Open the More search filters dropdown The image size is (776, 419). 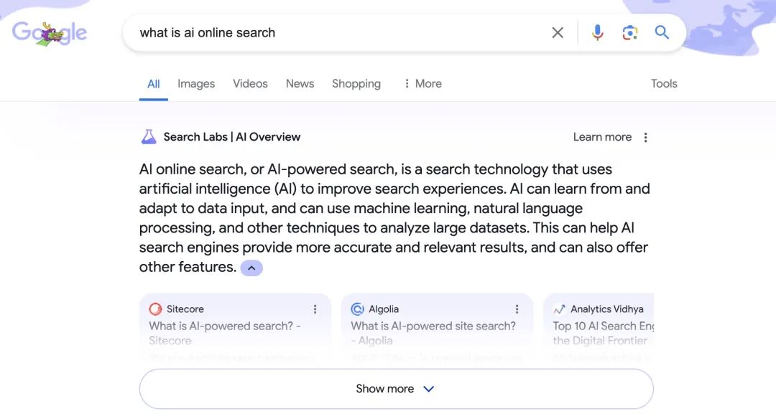[422, 83]
